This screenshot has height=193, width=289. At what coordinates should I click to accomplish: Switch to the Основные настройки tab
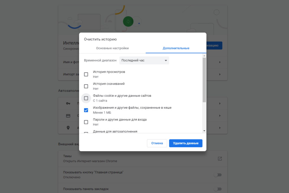112,48
